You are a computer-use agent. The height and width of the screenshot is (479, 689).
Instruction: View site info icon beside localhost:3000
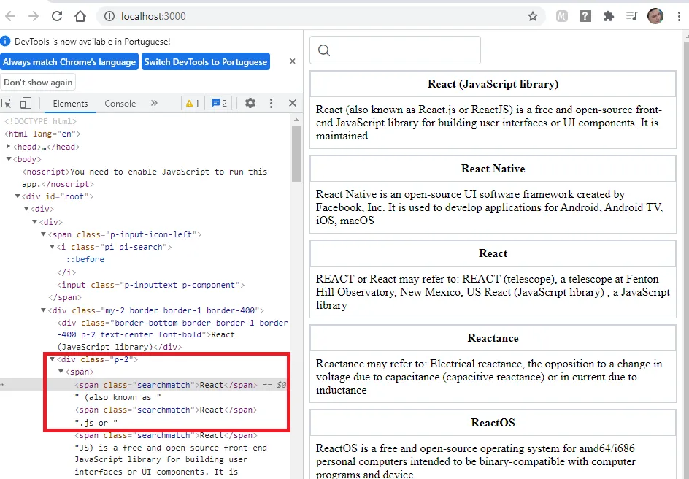point(109,16)
